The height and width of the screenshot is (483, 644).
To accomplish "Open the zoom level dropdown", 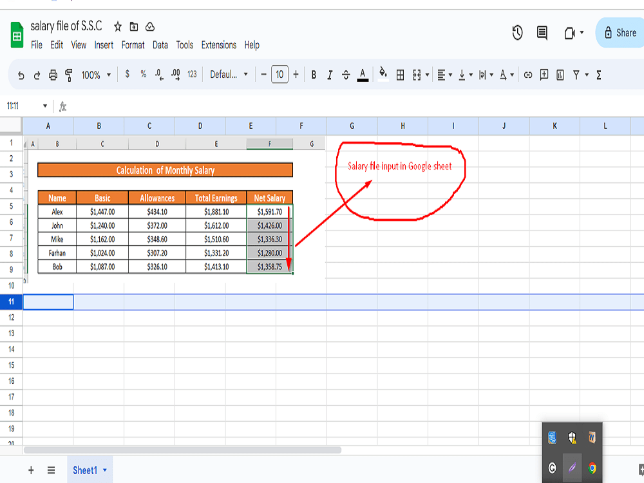I will pyautogui.click(x=95, y=75).
